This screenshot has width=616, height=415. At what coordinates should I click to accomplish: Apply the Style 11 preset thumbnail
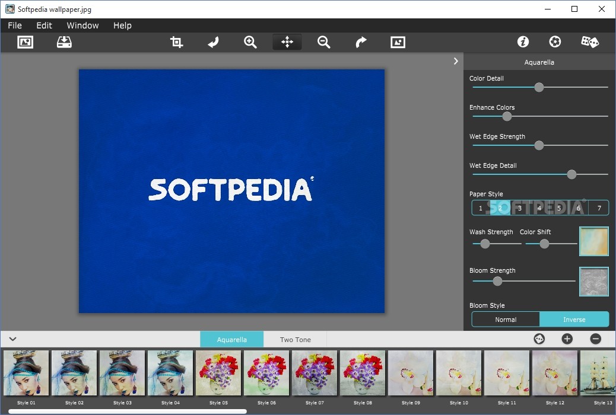[507, 373]
